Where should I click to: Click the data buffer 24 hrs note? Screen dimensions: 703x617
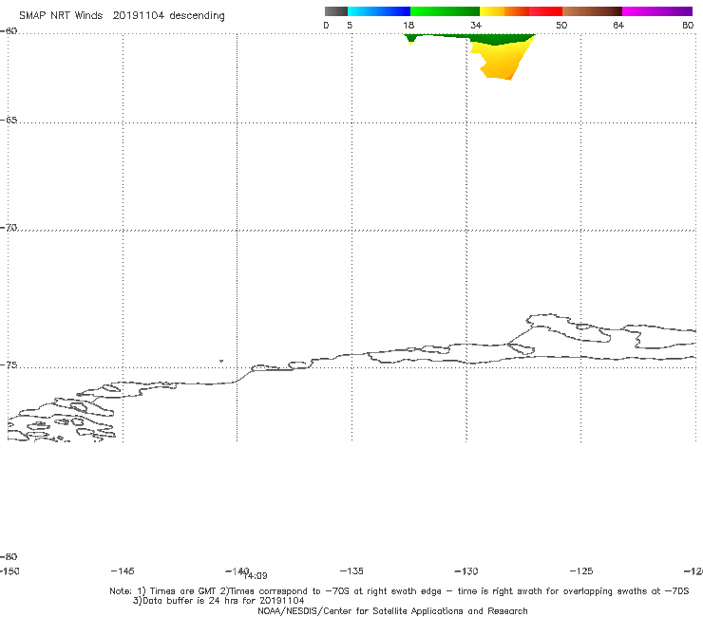coord(218,601)
